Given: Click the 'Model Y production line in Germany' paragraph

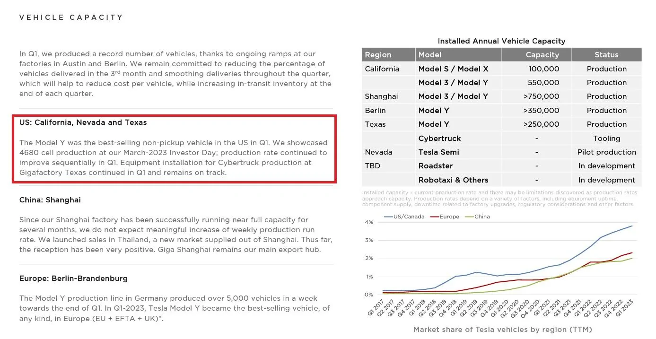Looking at the screenshot, I should (x=175, y=308).
